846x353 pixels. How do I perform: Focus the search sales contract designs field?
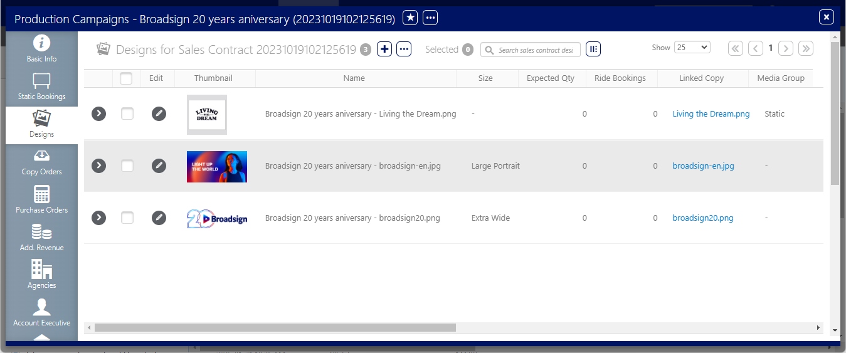pos(531,50)
